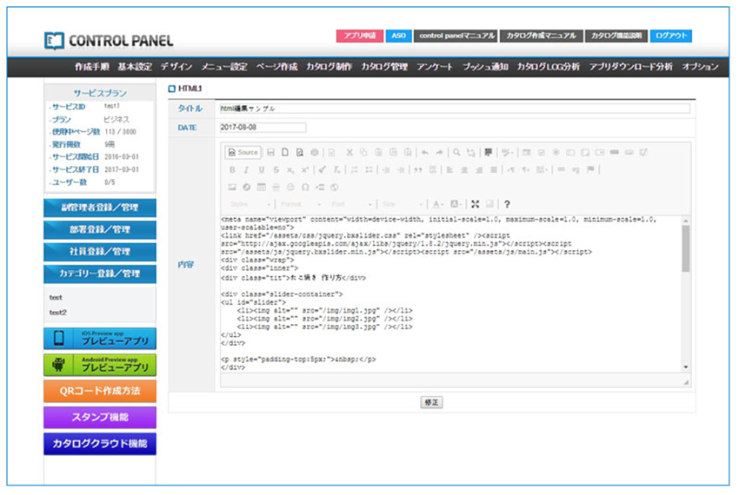The image size is (739, 495).
Task: Click the Print icon in editor toolbar
Action: [x=315, y=152]
